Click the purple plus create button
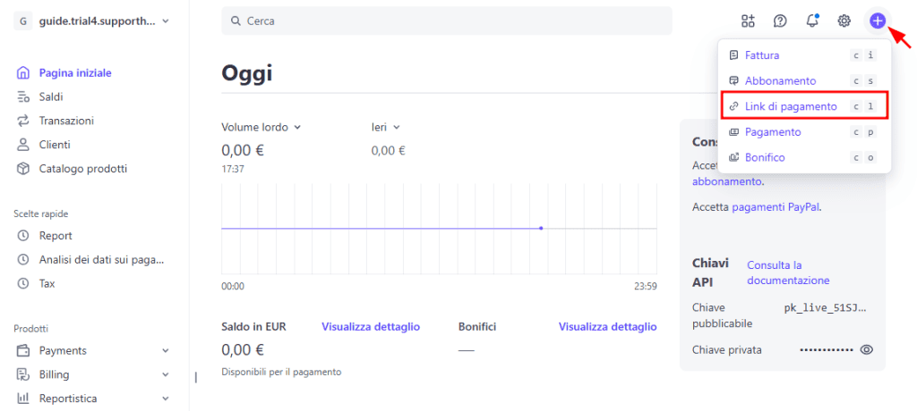The width and height of the screenshot is (917, 411). tap(877, 21)
